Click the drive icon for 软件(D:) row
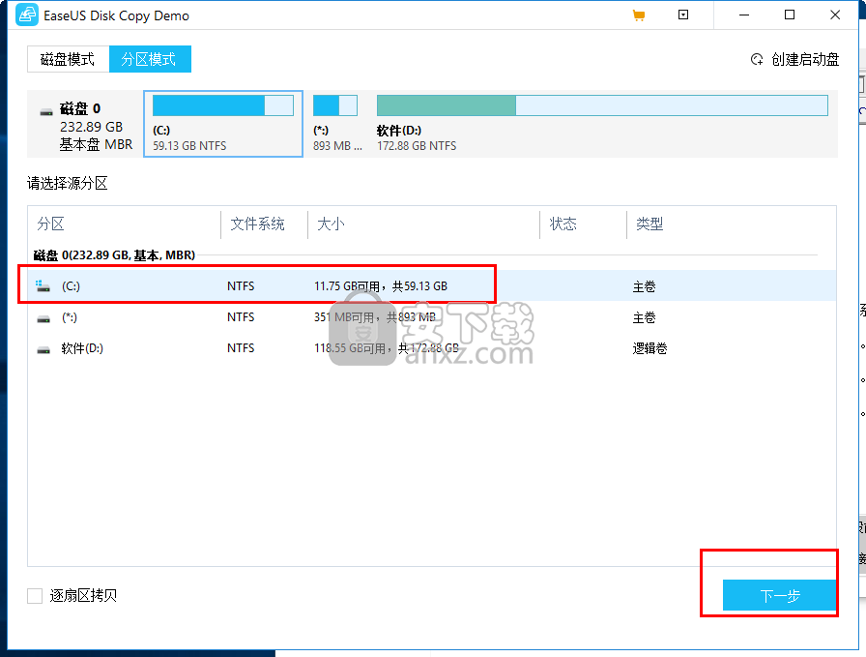The image size is (866, 657). 43,349
